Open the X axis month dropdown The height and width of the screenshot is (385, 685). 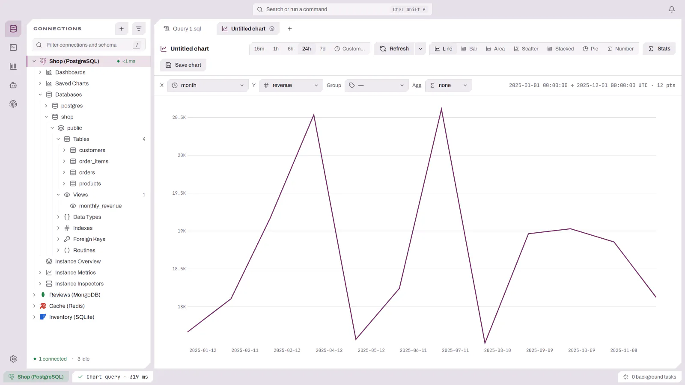208,86
